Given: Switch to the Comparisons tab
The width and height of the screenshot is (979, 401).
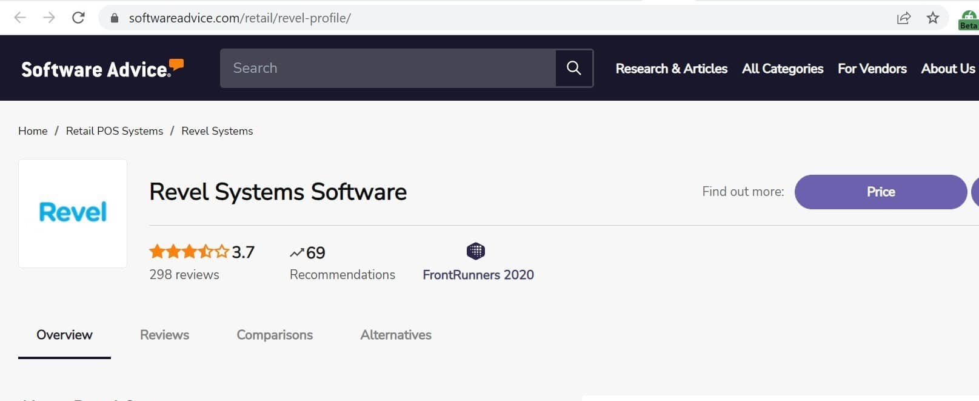Looking at the screenshot, I should click(x=275, y=335).
